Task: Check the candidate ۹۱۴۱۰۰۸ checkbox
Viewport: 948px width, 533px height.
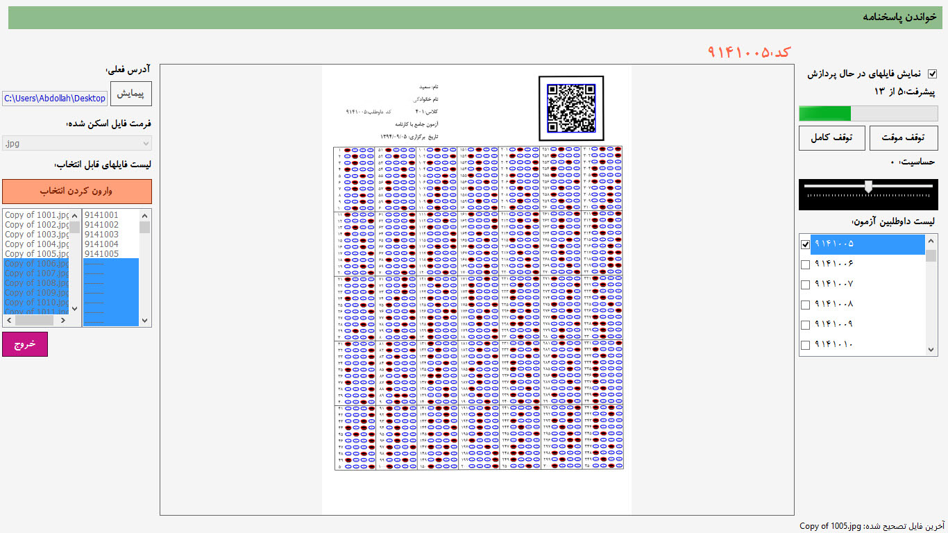Action: tap(806, 305)
